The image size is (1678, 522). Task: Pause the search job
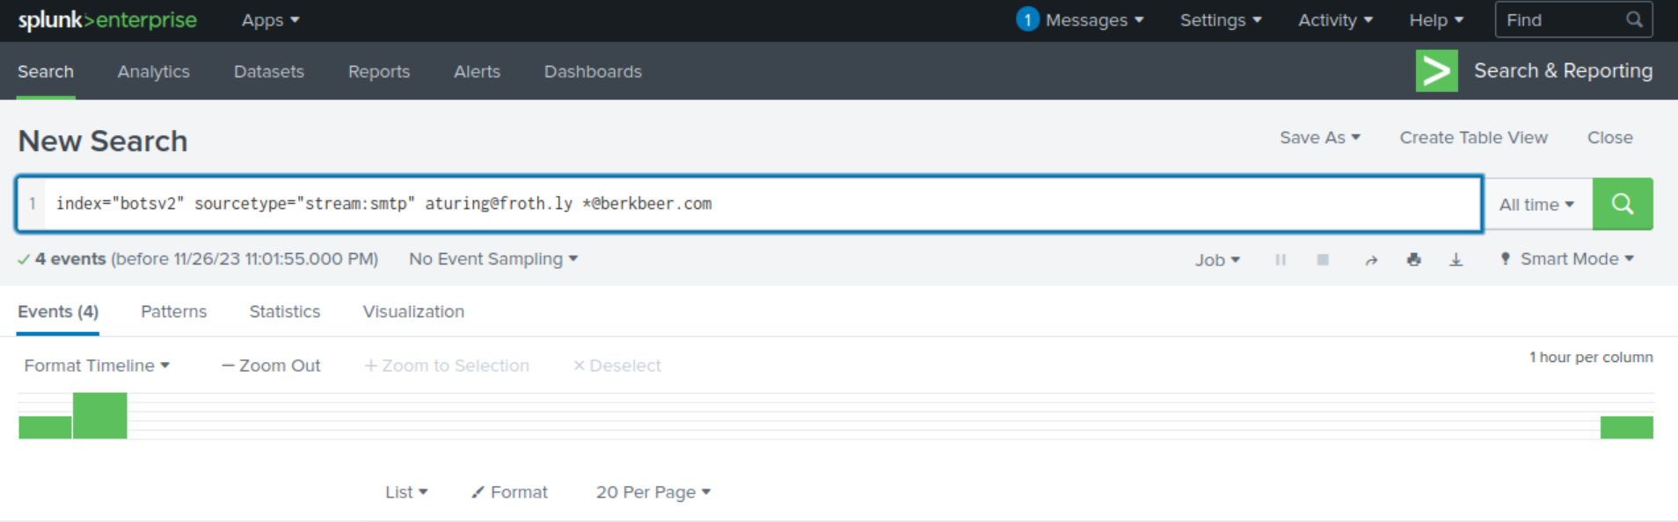1280,259
